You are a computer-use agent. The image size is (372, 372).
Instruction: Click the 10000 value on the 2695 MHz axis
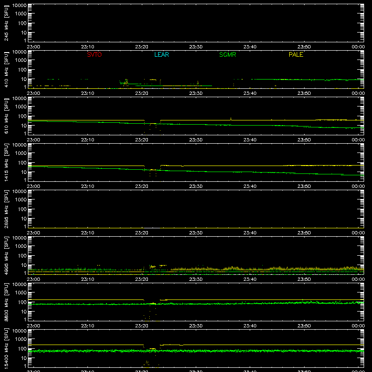(x=20, y=192)
